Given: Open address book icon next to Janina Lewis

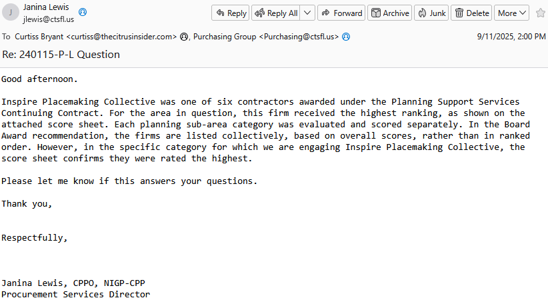Looking at the screenshot, I should pyautogui.click(x=83, y=12).
